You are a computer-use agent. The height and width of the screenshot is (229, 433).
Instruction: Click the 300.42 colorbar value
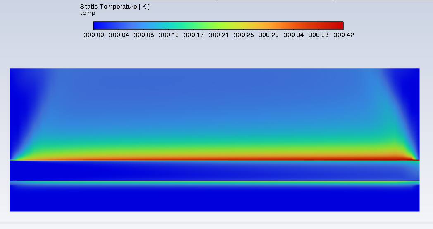point(344,35)
